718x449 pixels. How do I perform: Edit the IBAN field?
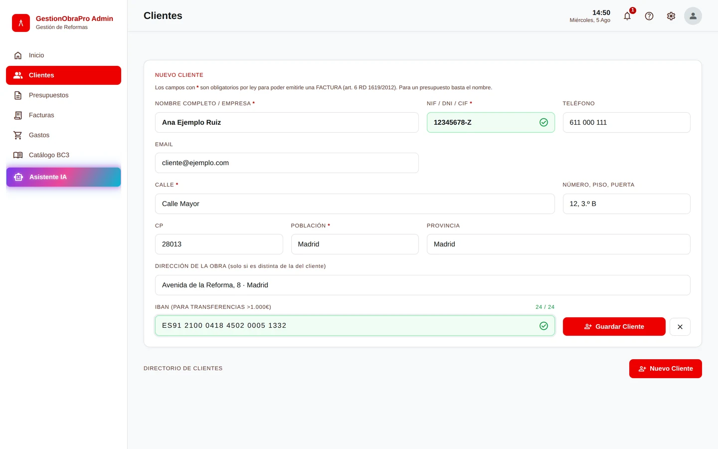355,325
